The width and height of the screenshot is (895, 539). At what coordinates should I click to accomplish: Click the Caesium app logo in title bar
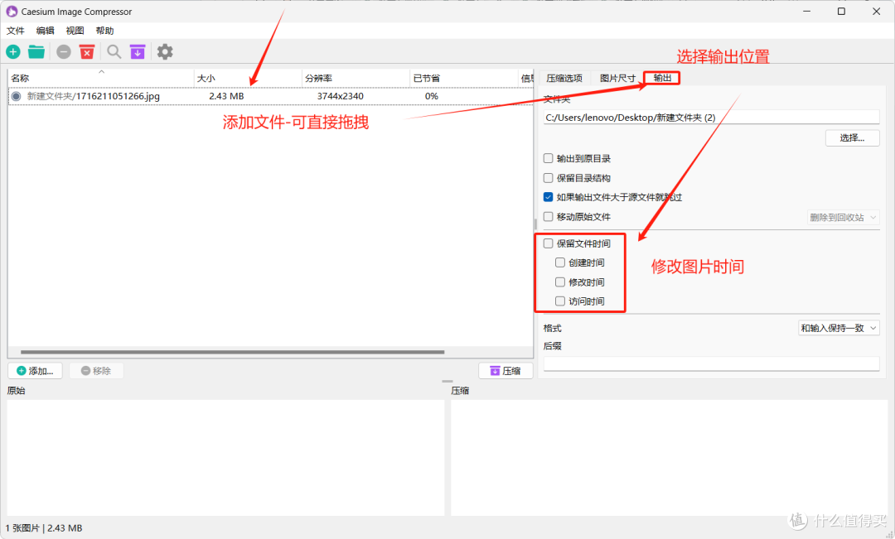click(12, 12)
